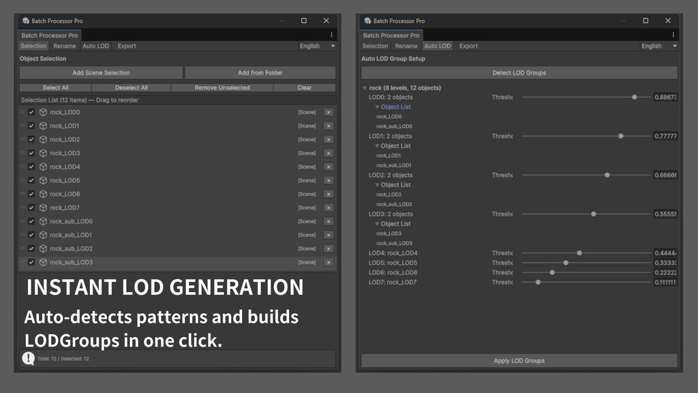Toggle the rock_sub_LOD1 checkbox off
The image size is (698, 393).
tap(31, 235)
